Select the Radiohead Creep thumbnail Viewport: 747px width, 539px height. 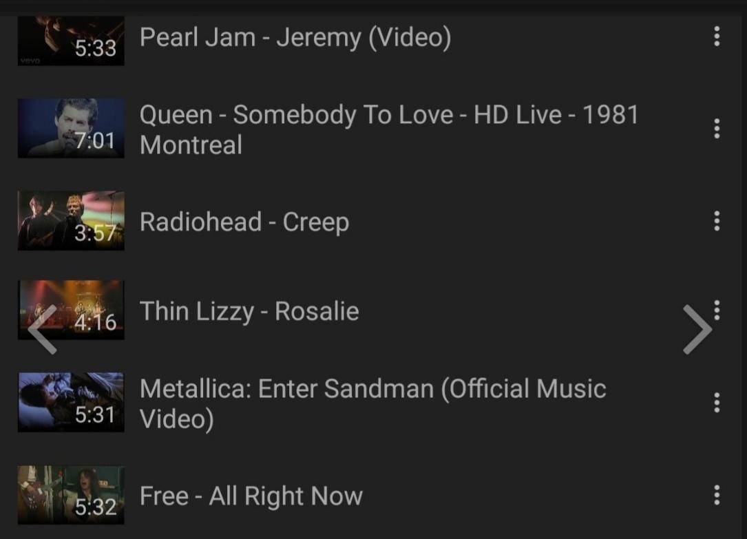pos(71,220)
